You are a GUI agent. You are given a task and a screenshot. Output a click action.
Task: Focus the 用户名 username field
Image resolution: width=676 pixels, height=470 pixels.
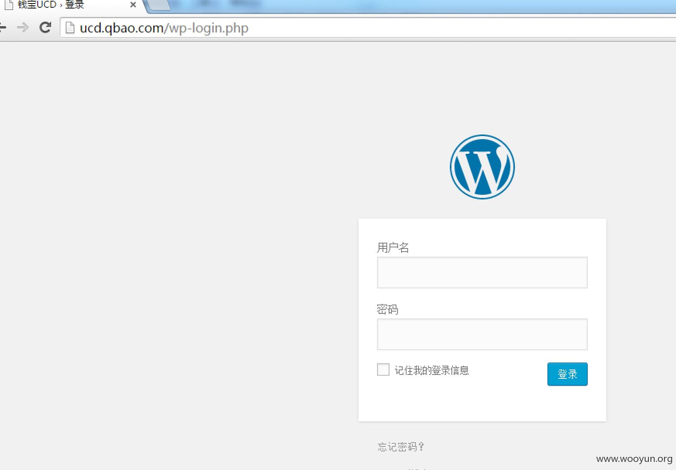point(482,272)
